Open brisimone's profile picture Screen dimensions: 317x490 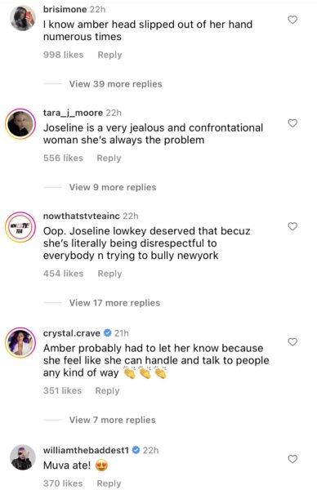pos(23,18)
